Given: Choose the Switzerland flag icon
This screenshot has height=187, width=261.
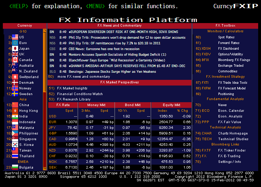Looking at the screenshot, I should [15, 77].
